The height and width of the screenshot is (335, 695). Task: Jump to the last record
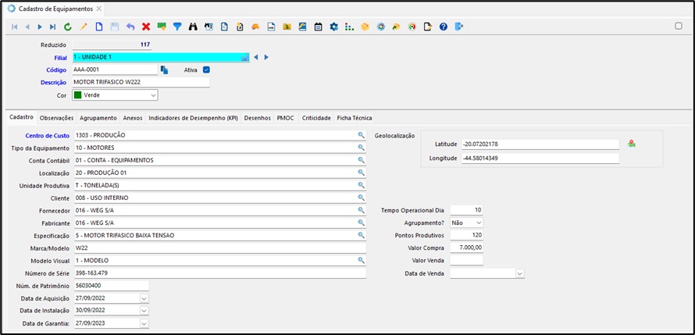(x=53, y=27)
